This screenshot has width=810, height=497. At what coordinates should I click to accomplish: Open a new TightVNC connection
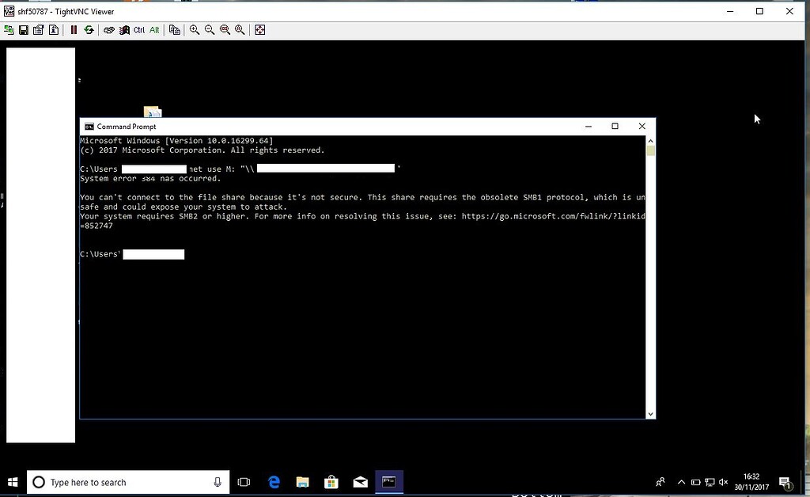coord(9,29)
